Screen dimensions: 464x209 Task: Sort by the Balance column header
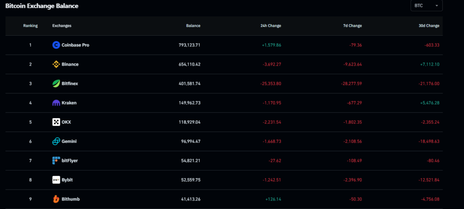click(x=193, y=26)
